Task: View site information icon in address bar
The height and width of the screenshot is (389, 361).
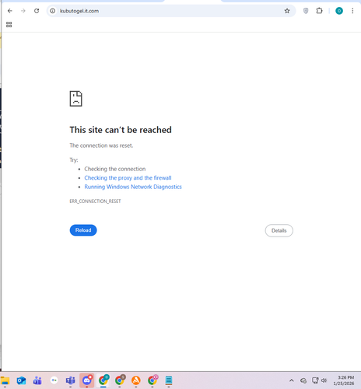Action: [x=53, y=11]
